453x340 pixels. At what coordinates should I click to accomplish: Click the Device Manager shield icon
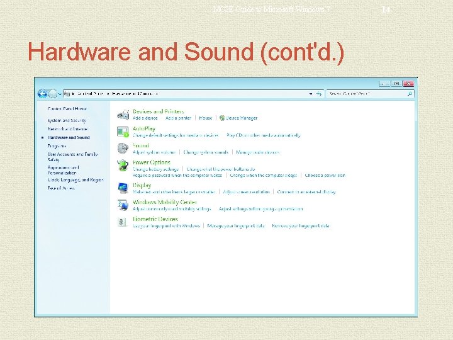coord(222,118)
